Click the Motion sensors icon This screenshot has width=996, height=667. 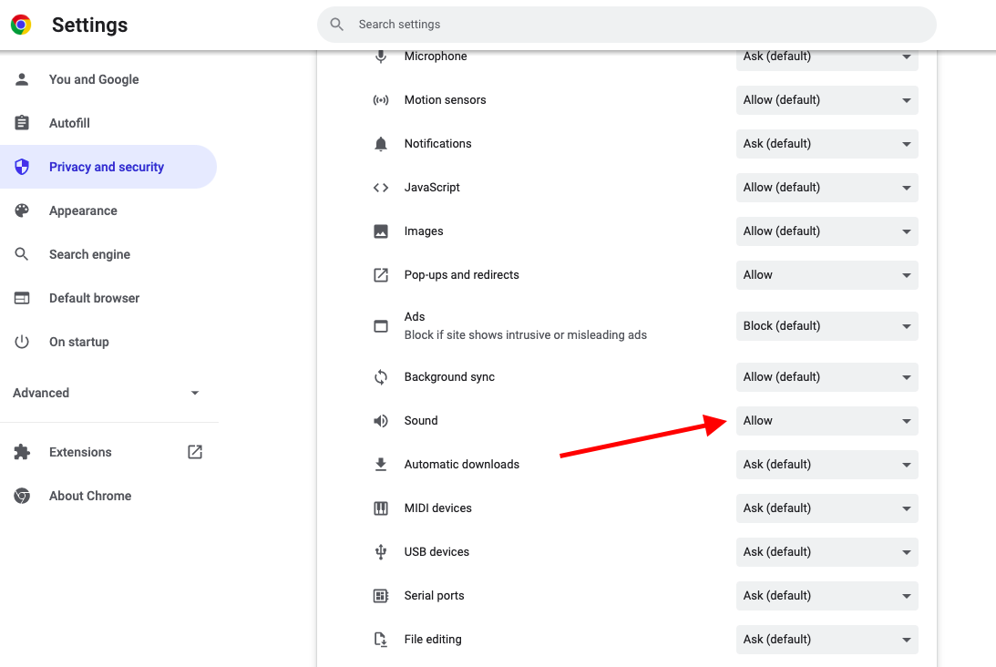[380, 99]
